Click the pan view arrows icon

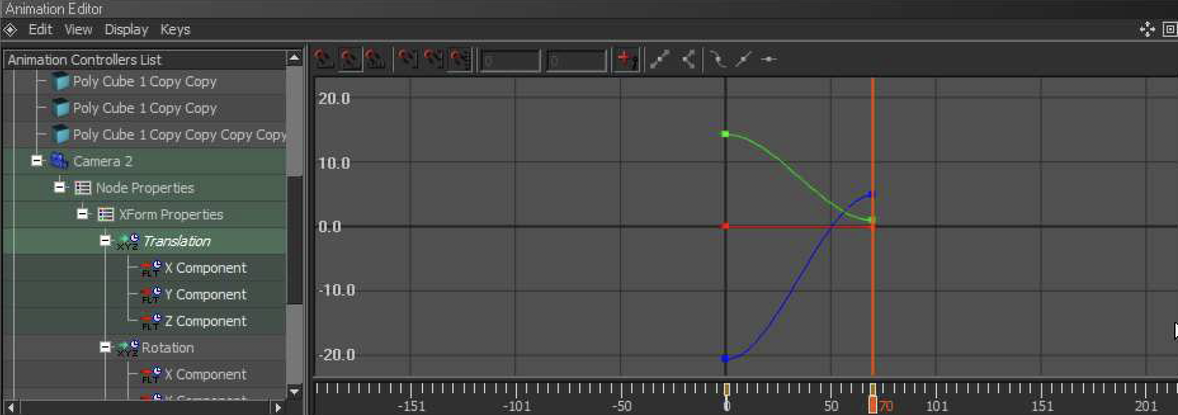[1147, 29]
